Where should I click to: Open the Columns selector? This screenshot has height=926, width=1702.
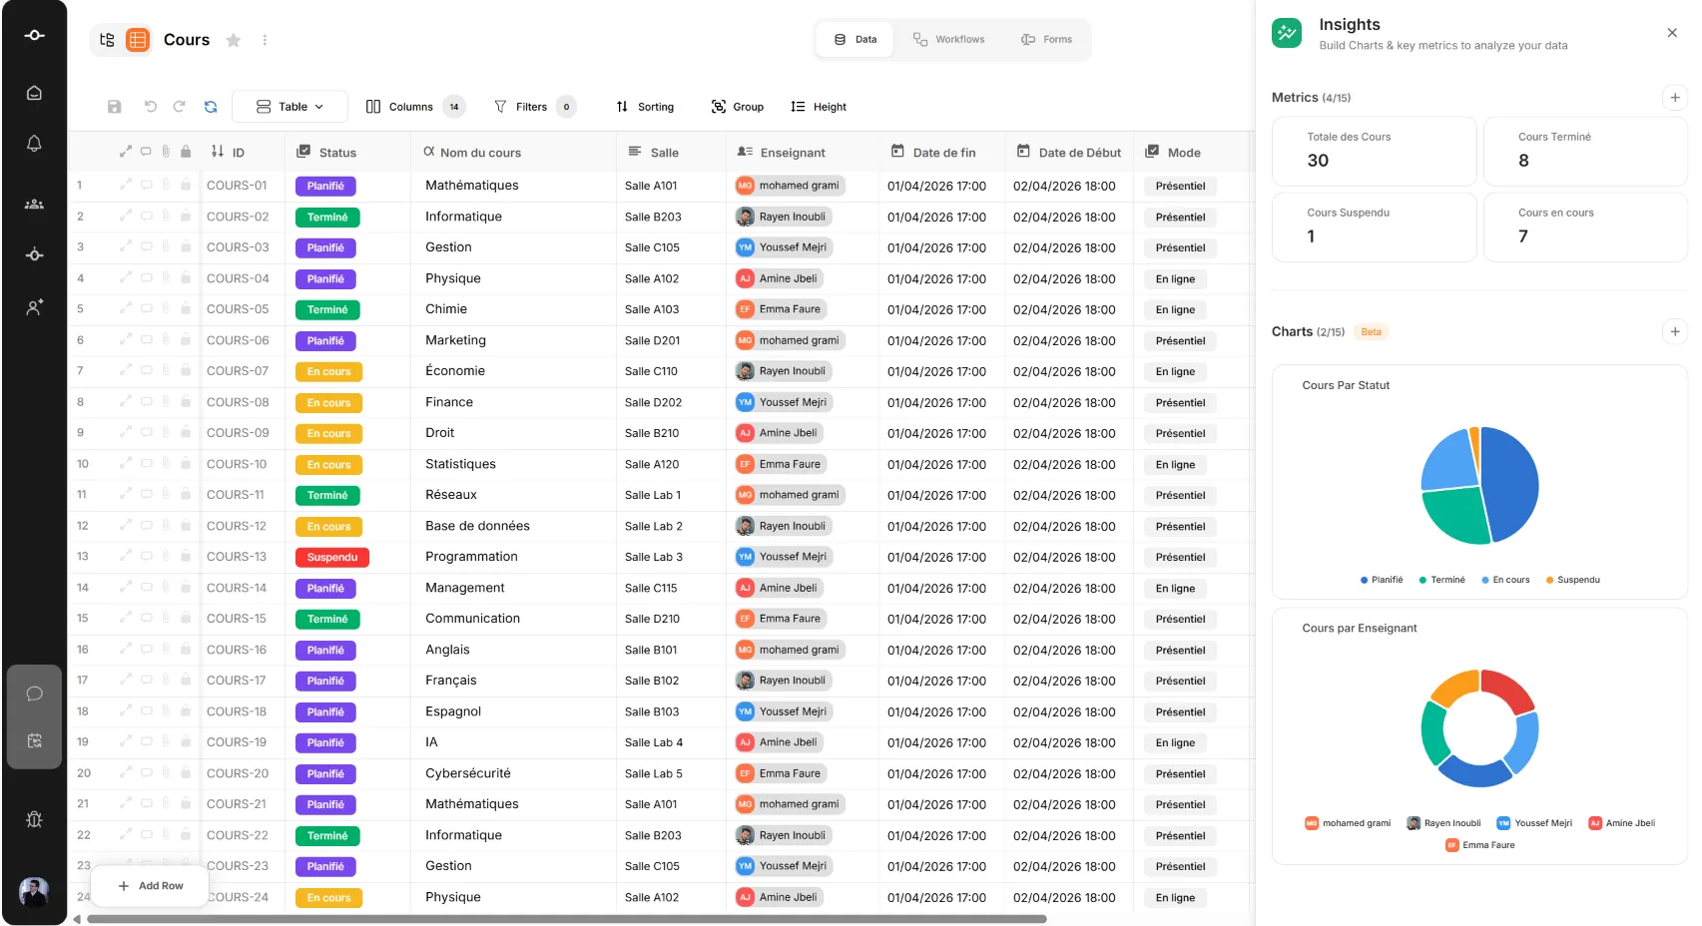[414, 107]
